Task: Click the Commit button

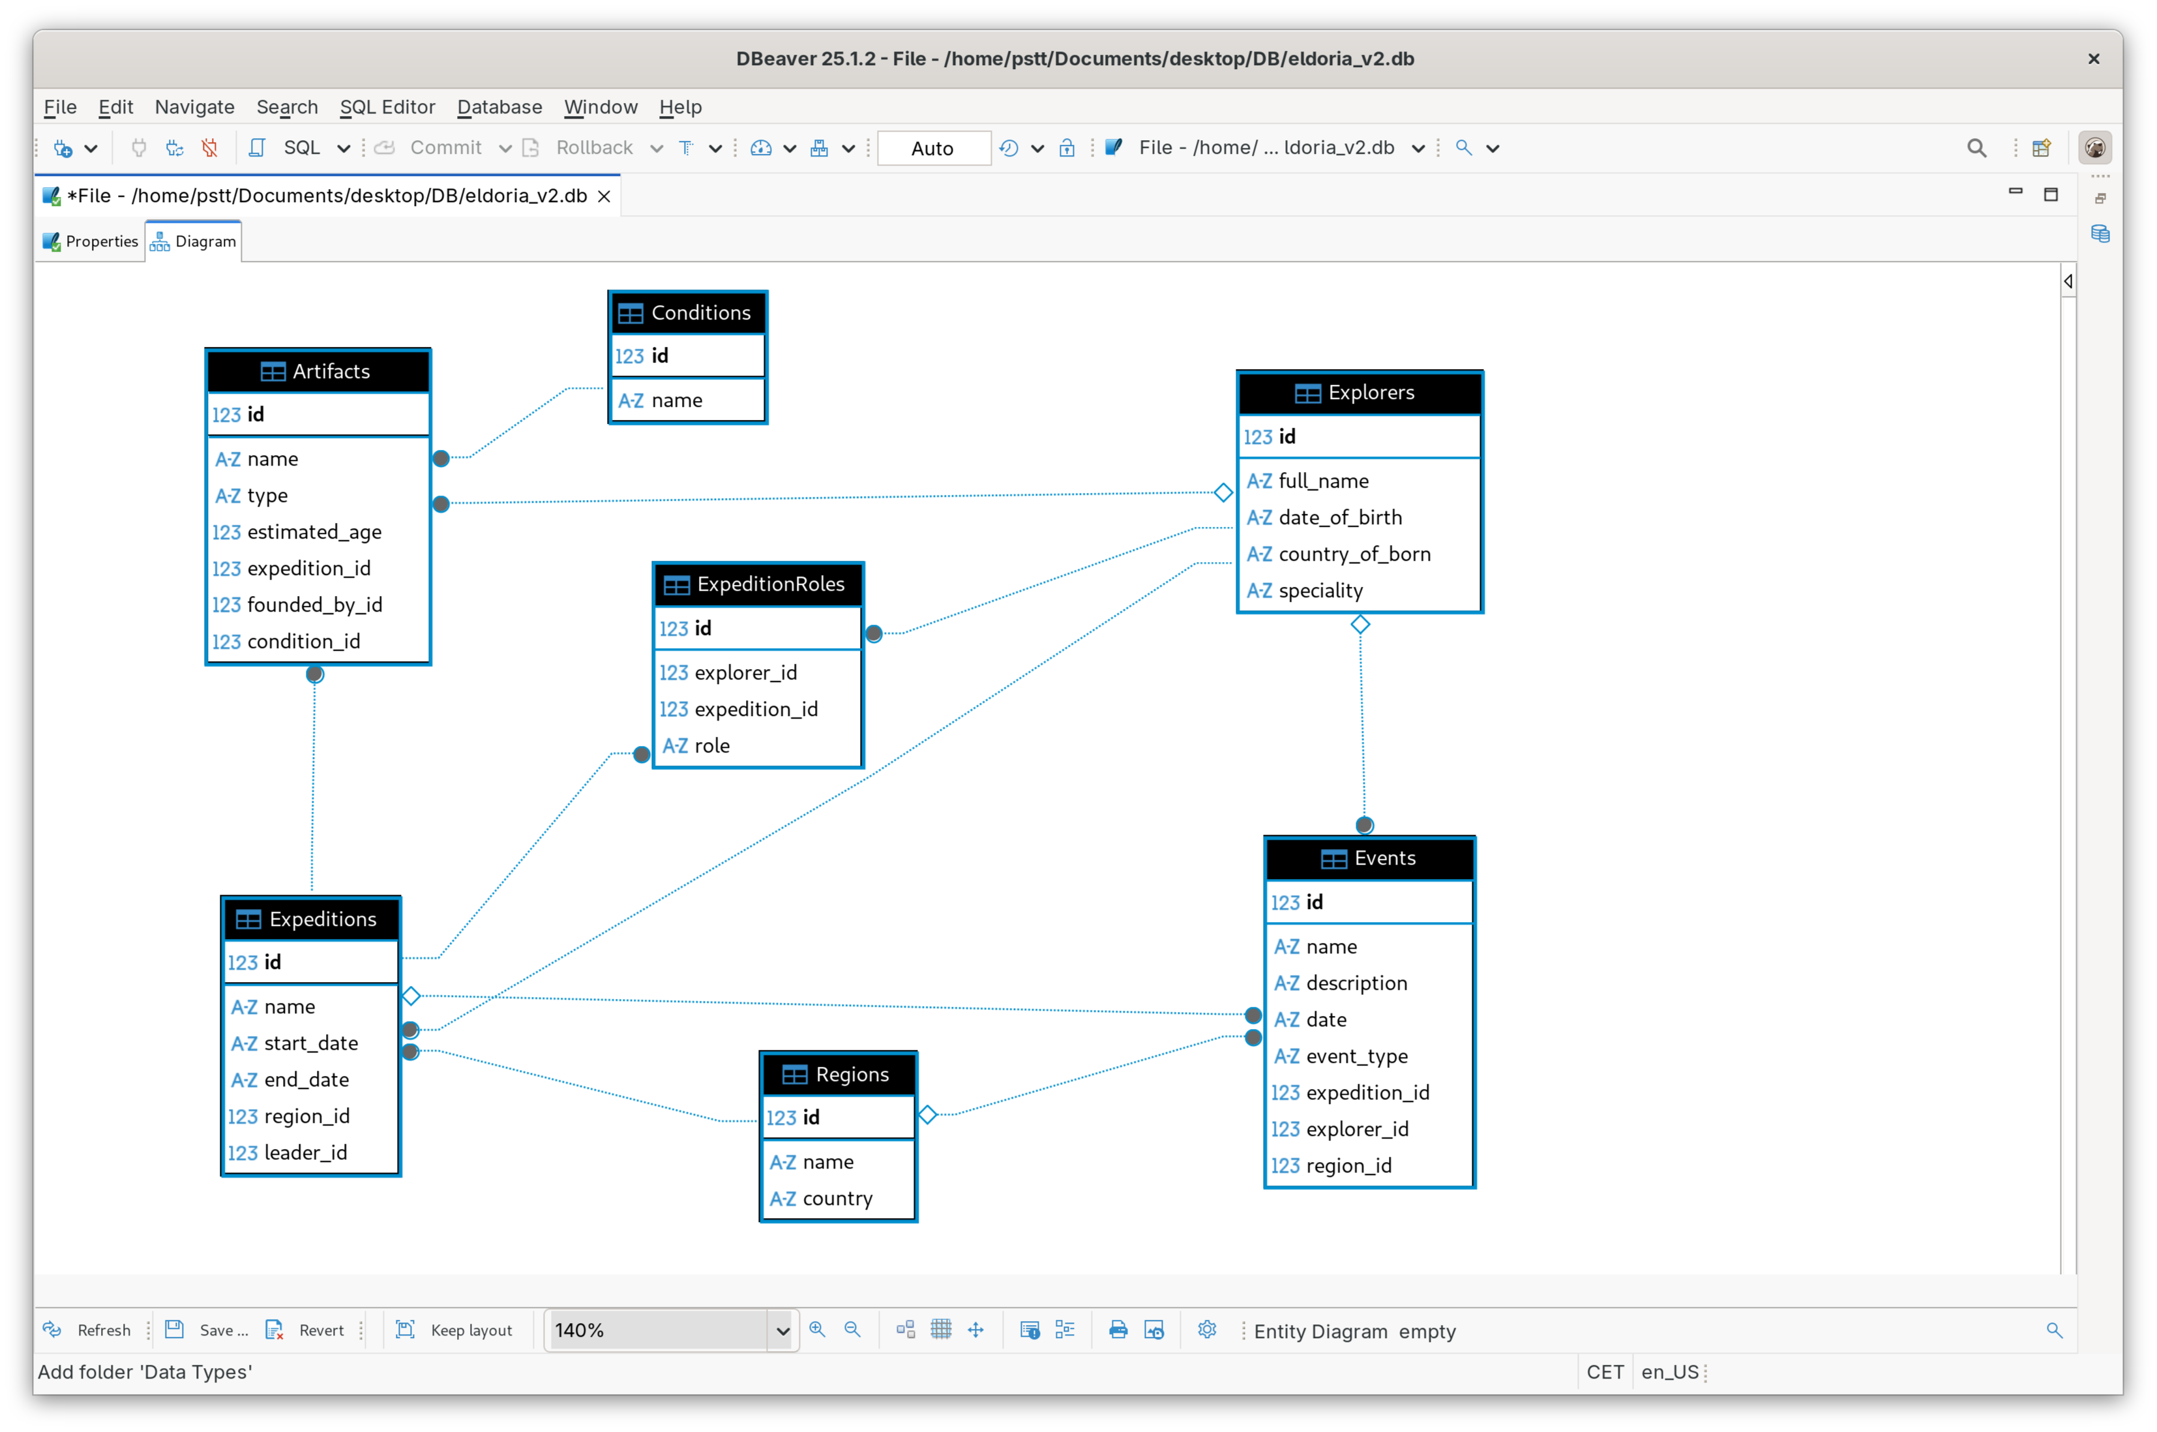Action: [x=430, y=148]
